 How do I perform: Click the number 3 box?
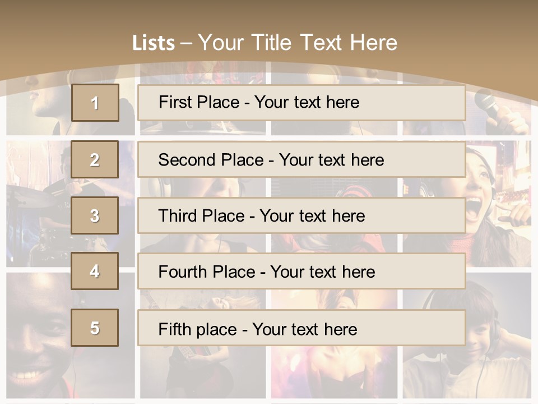click(x=95, y=215)
